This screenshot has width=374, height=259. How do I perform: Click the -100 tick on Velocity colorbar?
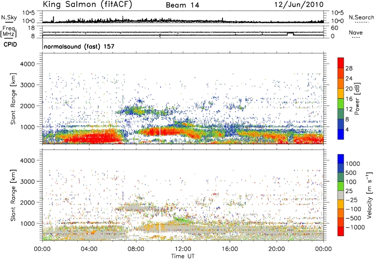pyautogui.click(x=353, y=209)
